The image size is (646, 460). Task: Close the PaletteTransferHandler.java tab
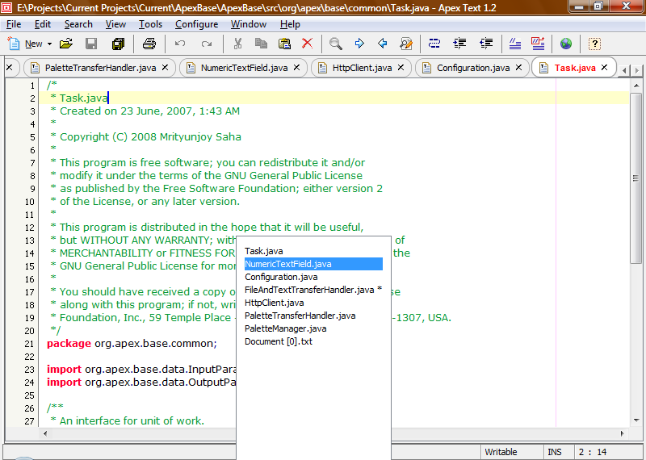pyautogui.click(x=166, y=68)
